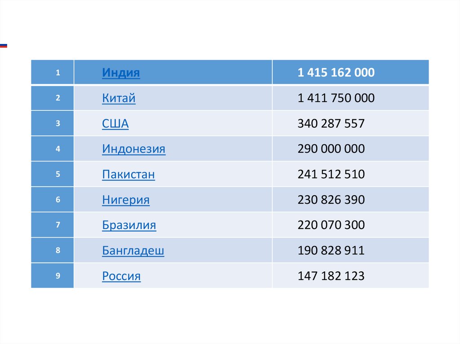Open the Индонезия link
The image size is (460, 344).
tap(133, 149)
